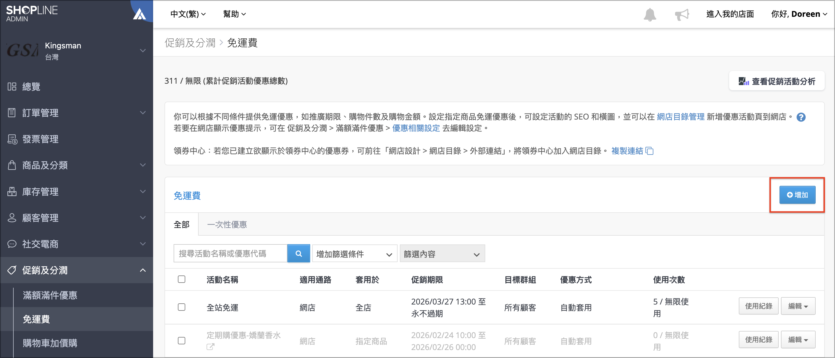Image resolution: width=835 pixels, height=358 pixels.
Task: Click the blue triangle app logo badge
Action: pos(140,14)
